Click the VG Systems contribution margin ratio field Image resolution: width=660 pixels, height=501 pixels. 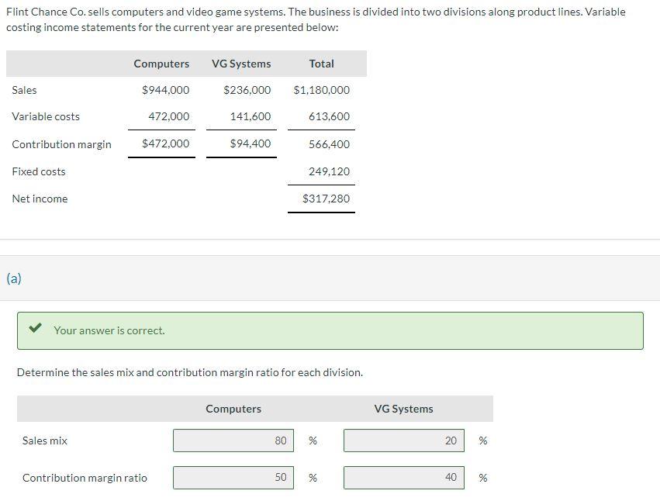[403, 478]
